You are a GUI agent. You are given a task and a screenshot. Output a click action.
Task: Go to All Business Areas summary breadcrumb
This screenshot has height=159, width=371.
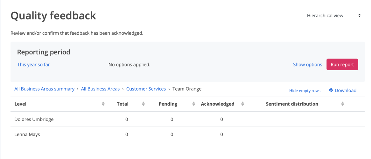[44, 89]
